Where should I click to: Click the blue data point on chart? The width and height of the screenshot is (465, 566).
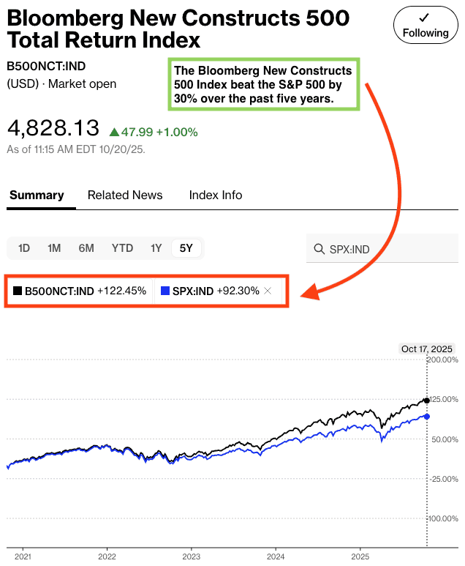pyautogui.click(x=427, y=416)
